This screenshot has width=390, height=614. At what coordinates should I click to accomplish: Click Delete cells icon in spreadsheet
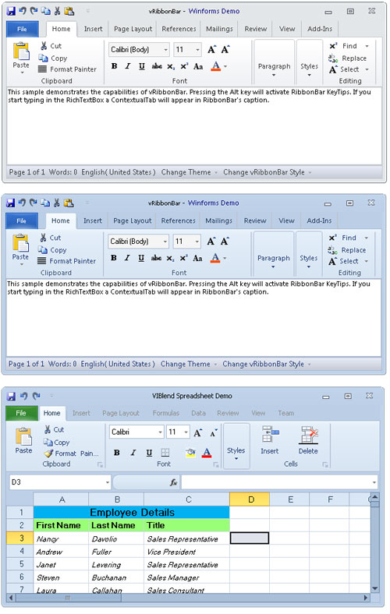309,434
